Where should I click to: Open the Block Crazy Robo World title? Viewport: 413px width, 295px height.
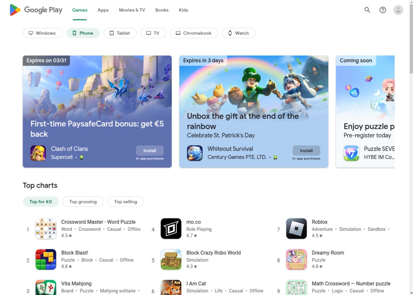point(214,253)
